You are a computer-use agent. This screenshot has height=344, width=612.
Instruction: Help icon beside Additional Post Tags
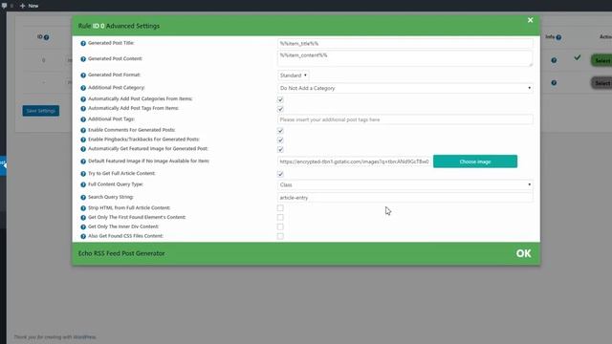(x=83, y=119)
